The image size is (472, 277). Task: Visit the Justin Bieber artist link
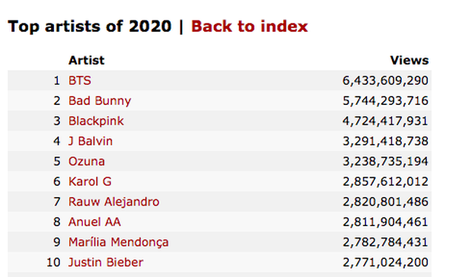(x=106, y=263)
